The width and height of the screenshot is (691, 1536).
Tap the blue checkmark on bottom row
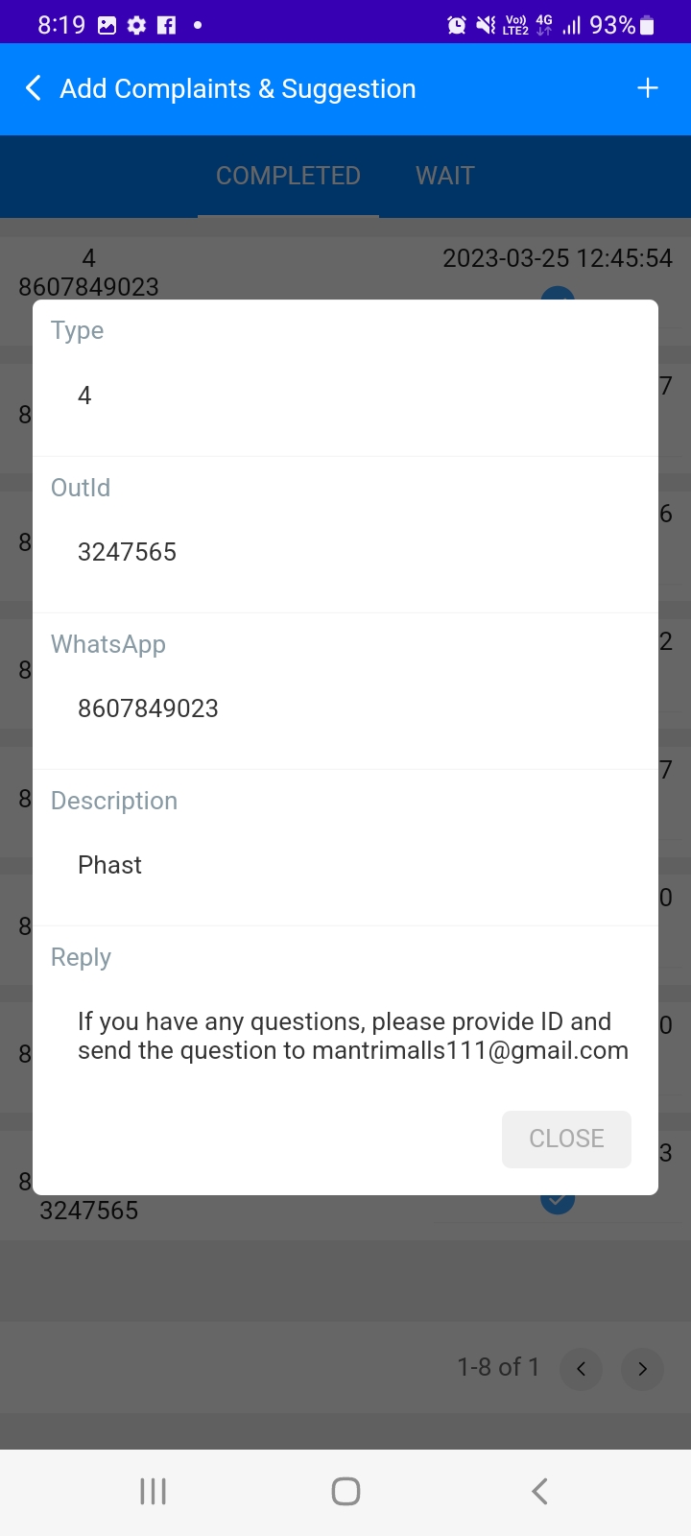(x=557, y=1202)
